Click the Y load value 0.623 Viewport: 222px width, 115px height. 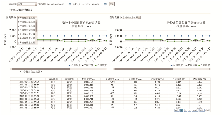179,88
